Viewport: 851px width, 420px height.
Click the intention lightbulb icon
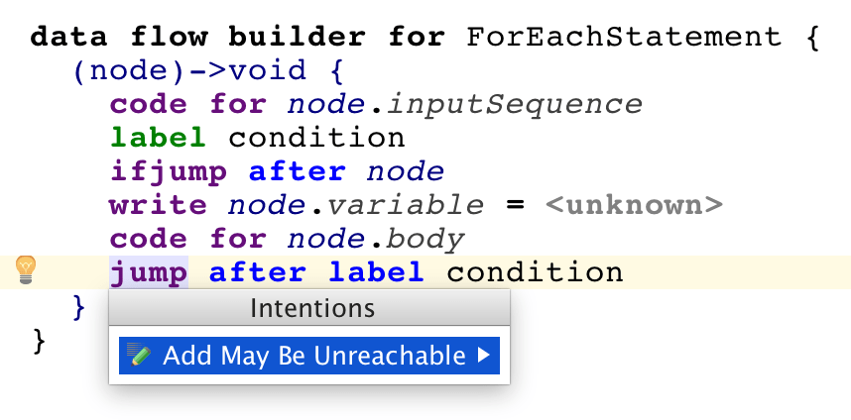click(x=26, y=269)
